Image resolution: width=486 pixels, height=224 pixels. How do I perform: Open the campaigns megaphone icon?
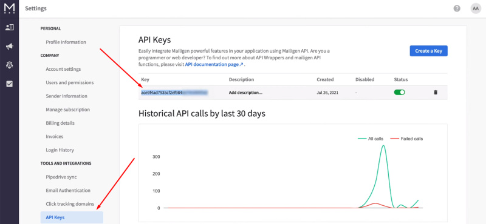click(x=9, y=47)
